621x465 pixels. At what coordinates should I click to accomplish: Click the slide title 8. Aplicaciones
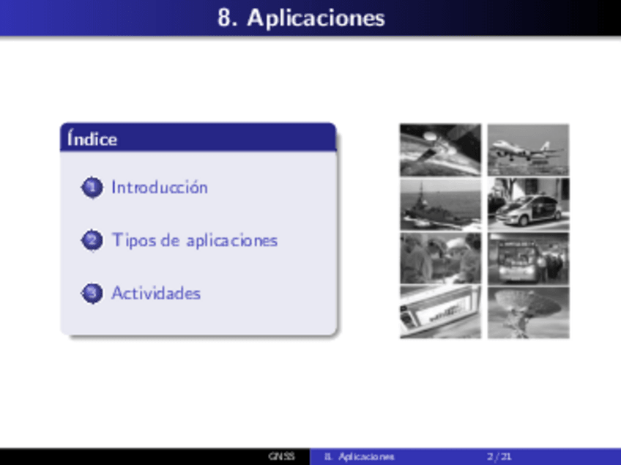click(x=301, y=18)
